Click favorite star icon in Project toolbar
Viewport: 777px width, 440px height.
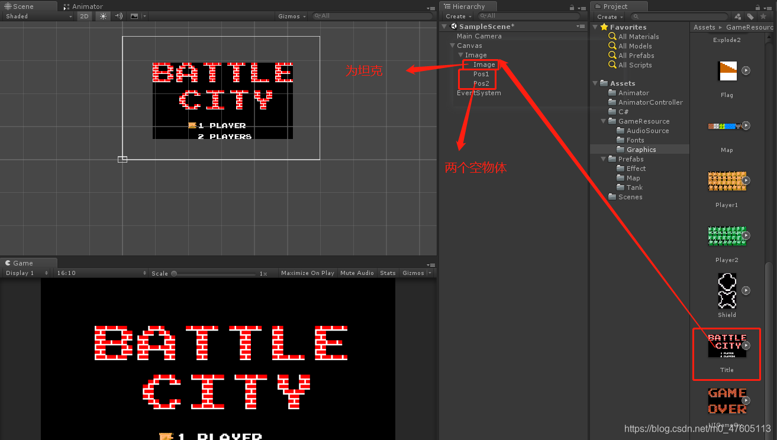(x=763, y=17)
